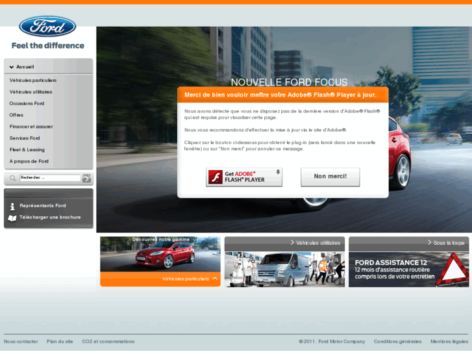Open Véhicules particuliers menu item
Screen dimensions: 472x354
coord(33,80)
